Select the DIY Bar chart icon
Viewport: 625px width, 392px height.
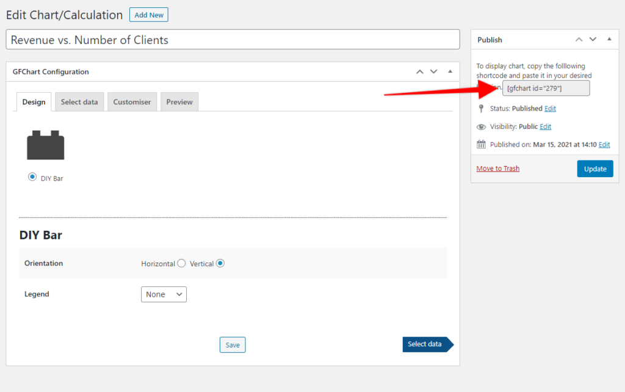pos(45,145)
